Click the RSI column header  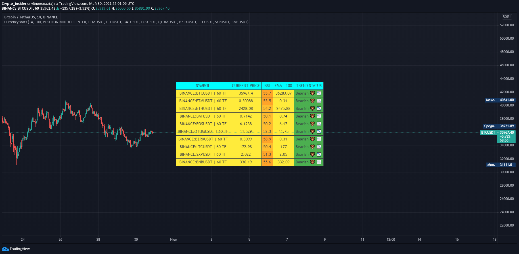267,86
